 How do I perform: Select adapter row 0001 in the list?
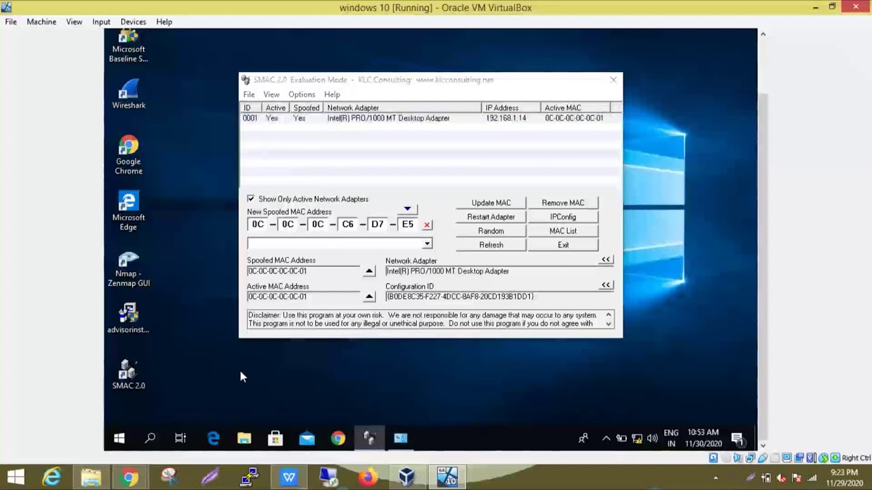tap(431, 118)
